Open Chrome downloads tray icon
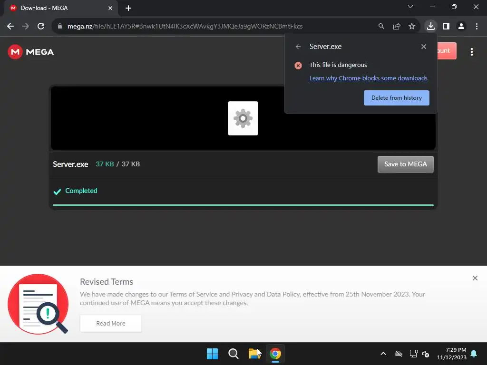 click(431, 27)
